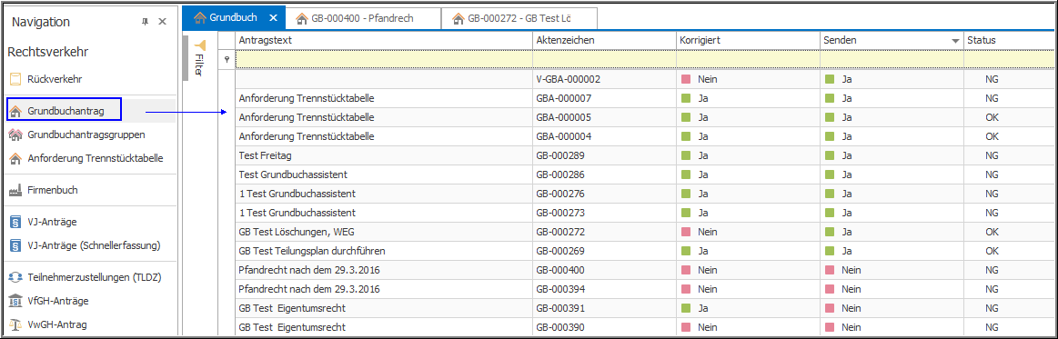The height and width of the screenshot is (339, 1058).
Task: Click the Korrigiert filter row field
Action: [749, 59]
